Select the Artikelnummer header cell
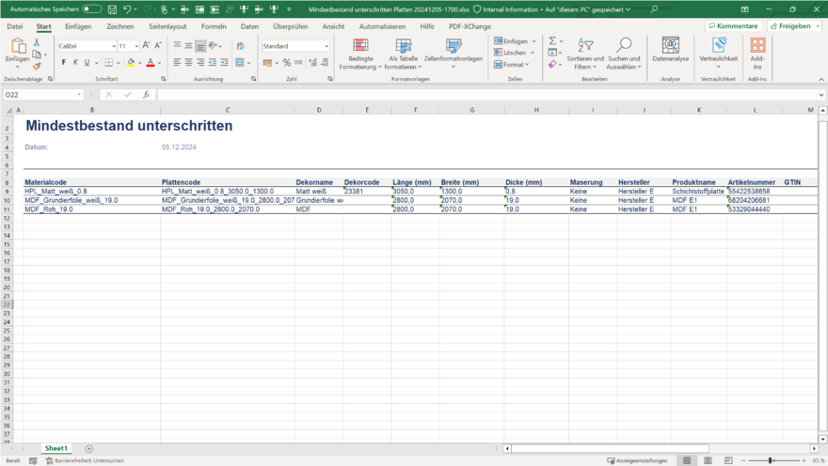This screenshot has height=466, width=828. pyautogui.click(x=755, y=182)
